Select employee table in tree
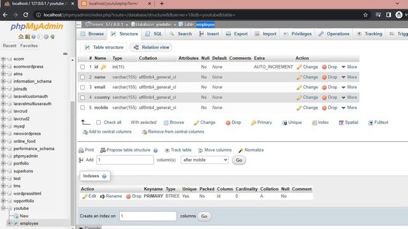 click(29, 223)
